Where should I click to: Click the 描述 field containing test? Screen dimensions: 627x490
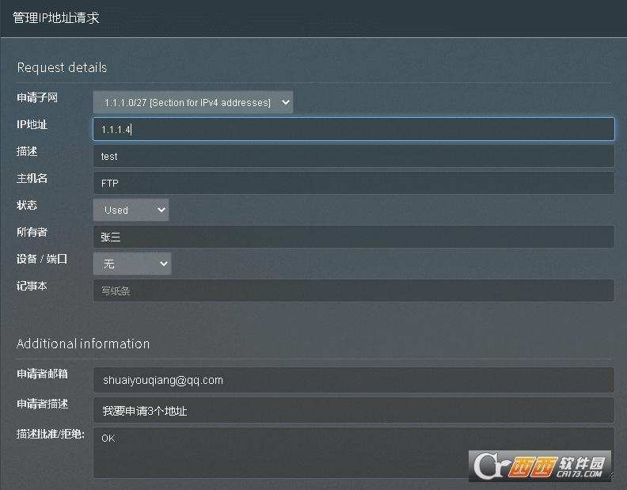click(354, 156)
